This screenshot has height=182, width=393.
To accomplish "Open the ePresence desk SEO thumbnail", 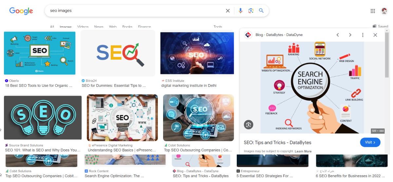I will (x=122, y=118).
